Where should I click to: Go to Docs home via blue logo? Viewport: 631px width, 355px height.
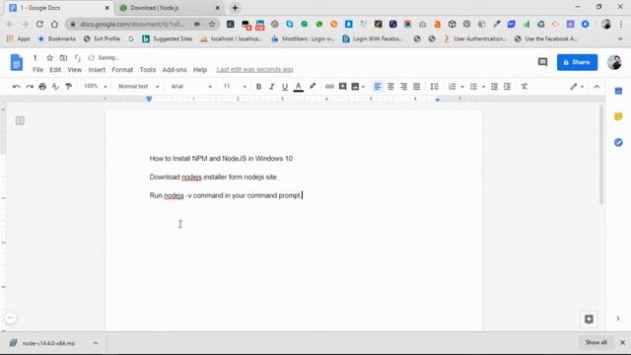tap(17, 62)
